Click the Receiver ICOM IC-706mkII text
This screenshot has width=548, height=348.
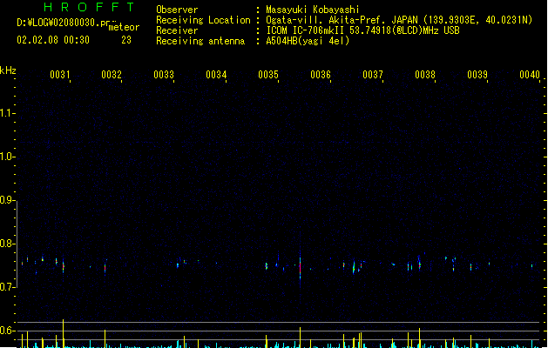(x=362, y=30)
